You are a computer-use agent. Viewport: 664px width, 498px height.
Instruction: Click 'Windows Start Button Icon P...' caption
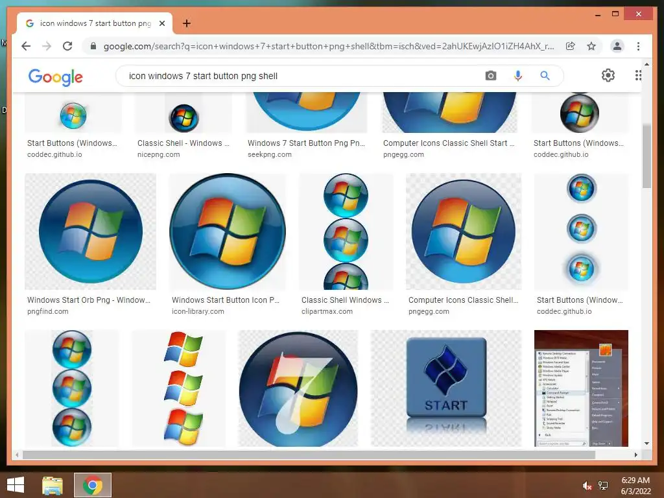pos(226,300)
